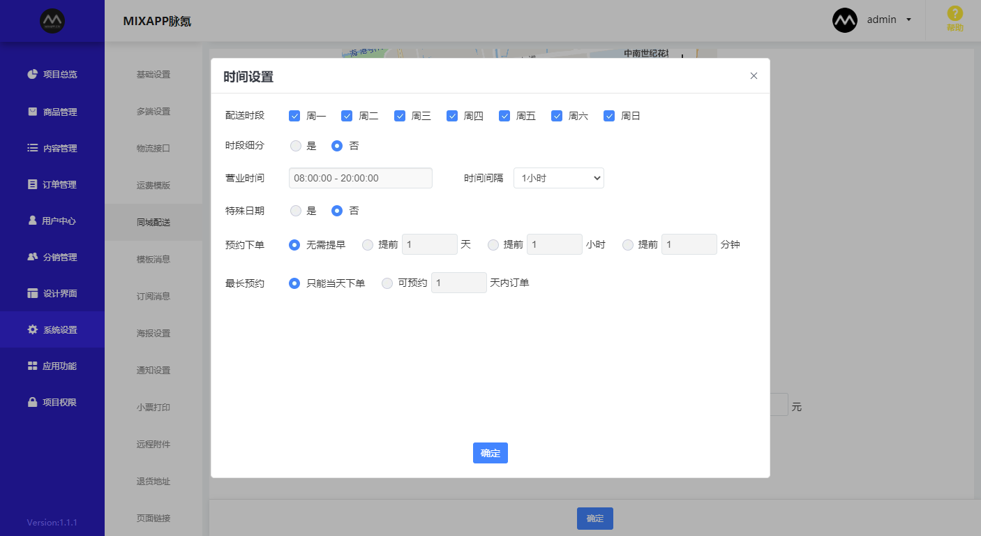Click the 确定 button on the page behind the dialog

[595, 519]
